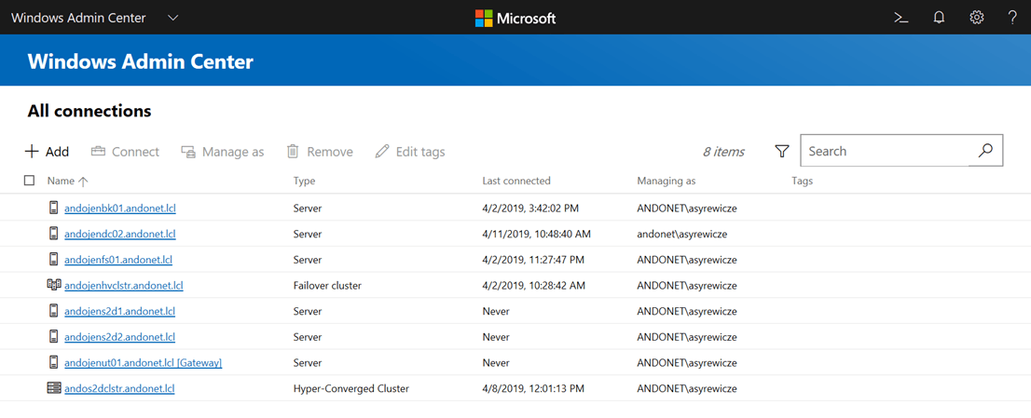Screen dimensions: 1031x418
Task: Click the Microsoft logo
Action: pyautogui.click(x=515, y=18)
